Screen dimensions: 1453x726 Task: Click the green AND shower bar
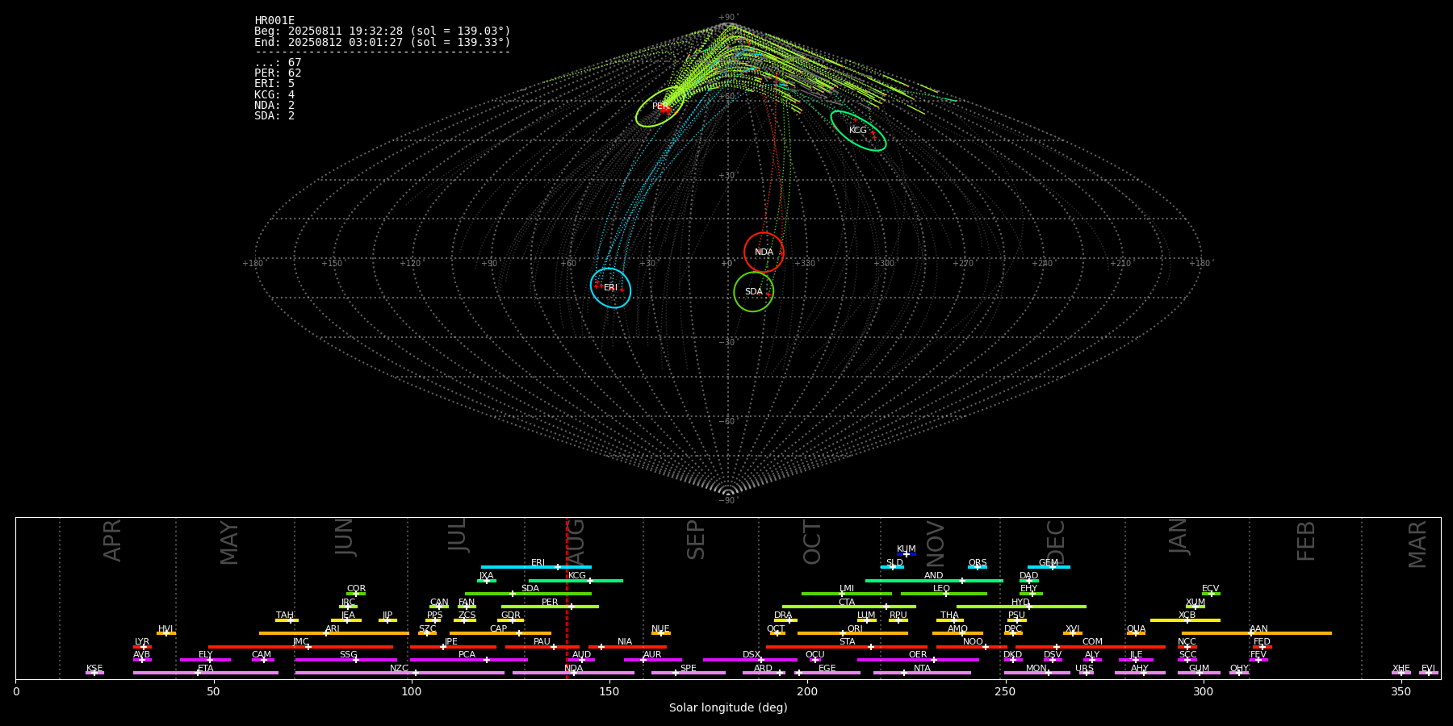[x=934, y=580]
